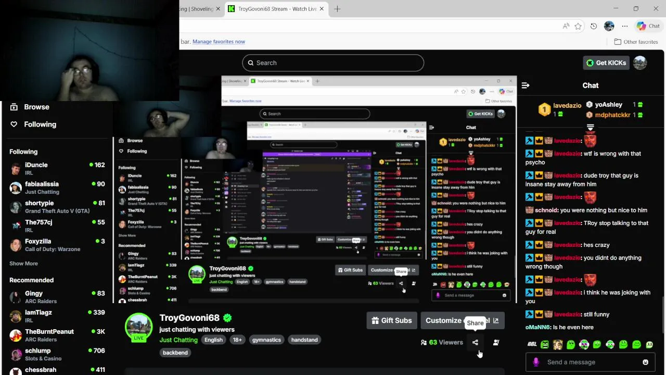Close the TroyGovoni68 Stream browser tab
Viewport: 666px width, 375px height.
click(x=322, y=9)
